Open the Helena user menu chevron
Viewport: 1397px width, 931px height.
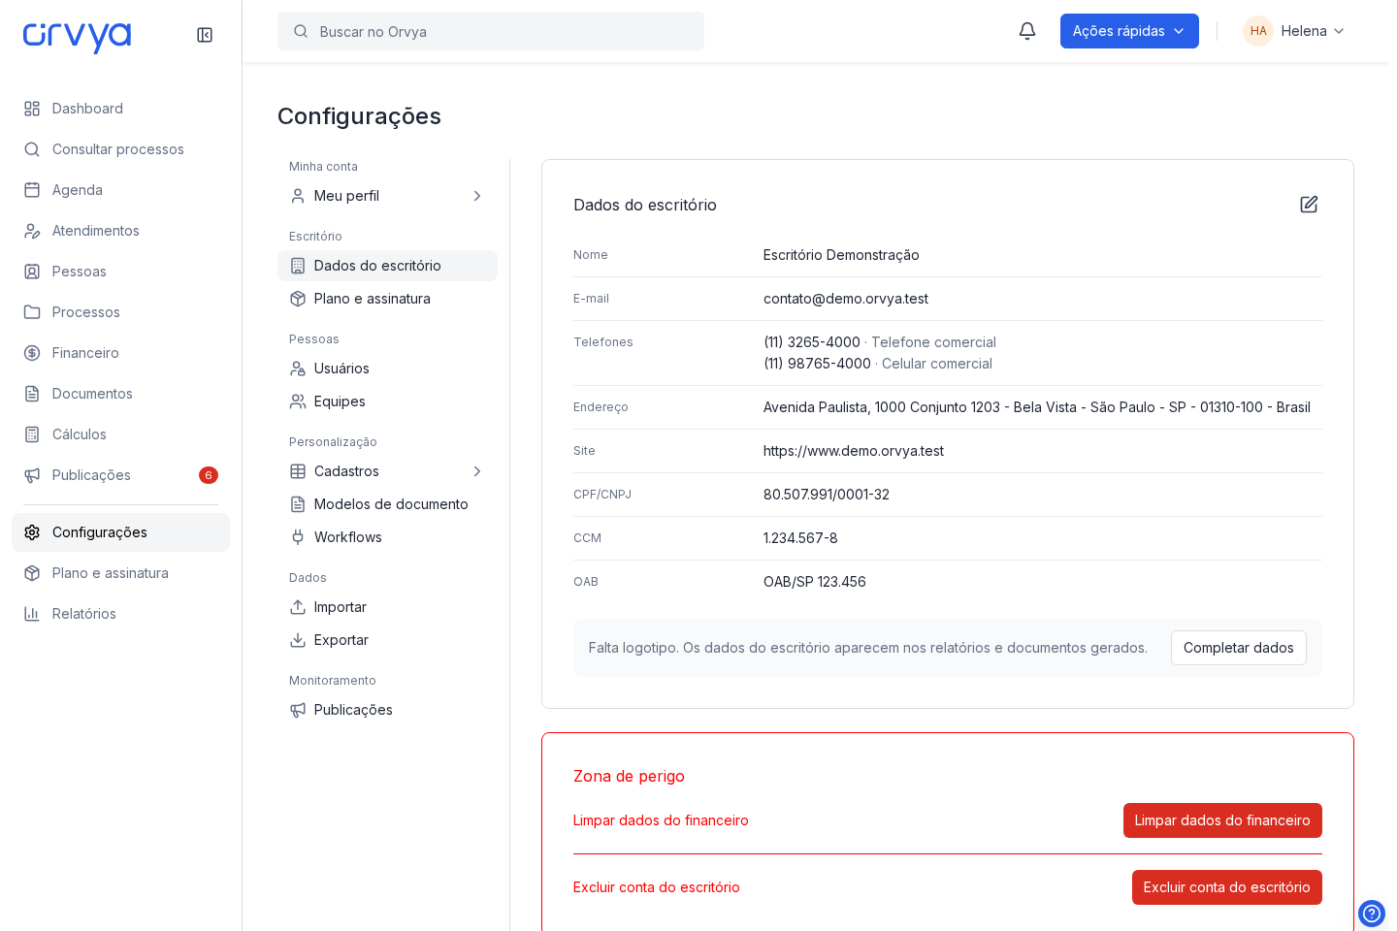point(1339,31)
